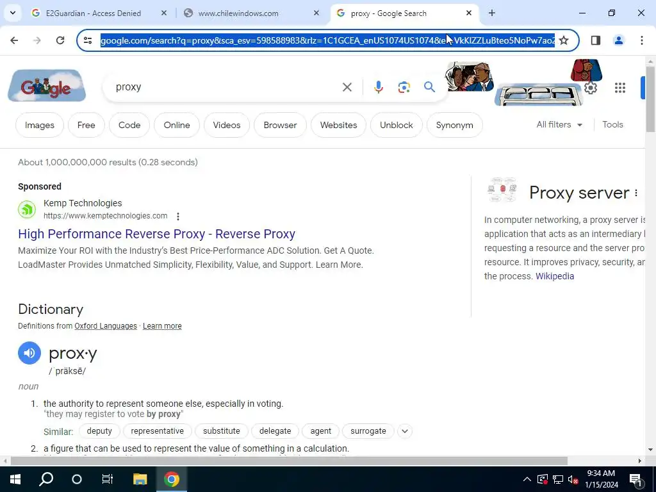Filter results by Videos

tap(227, 125)
